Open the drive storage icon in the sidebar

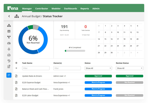(x=9, y=43)
